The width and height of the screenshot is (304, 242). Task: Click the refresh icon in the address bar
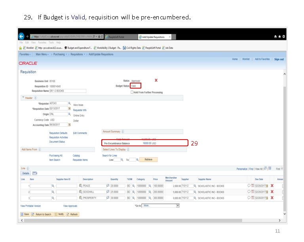click(x=102, y=37)
